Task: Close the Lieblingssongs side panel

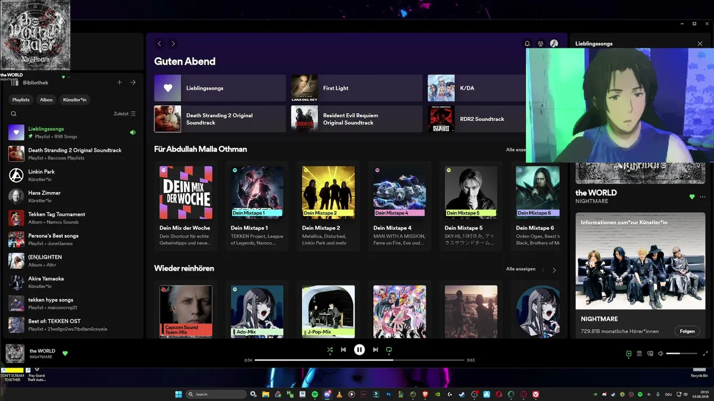Action: [700, 43]
